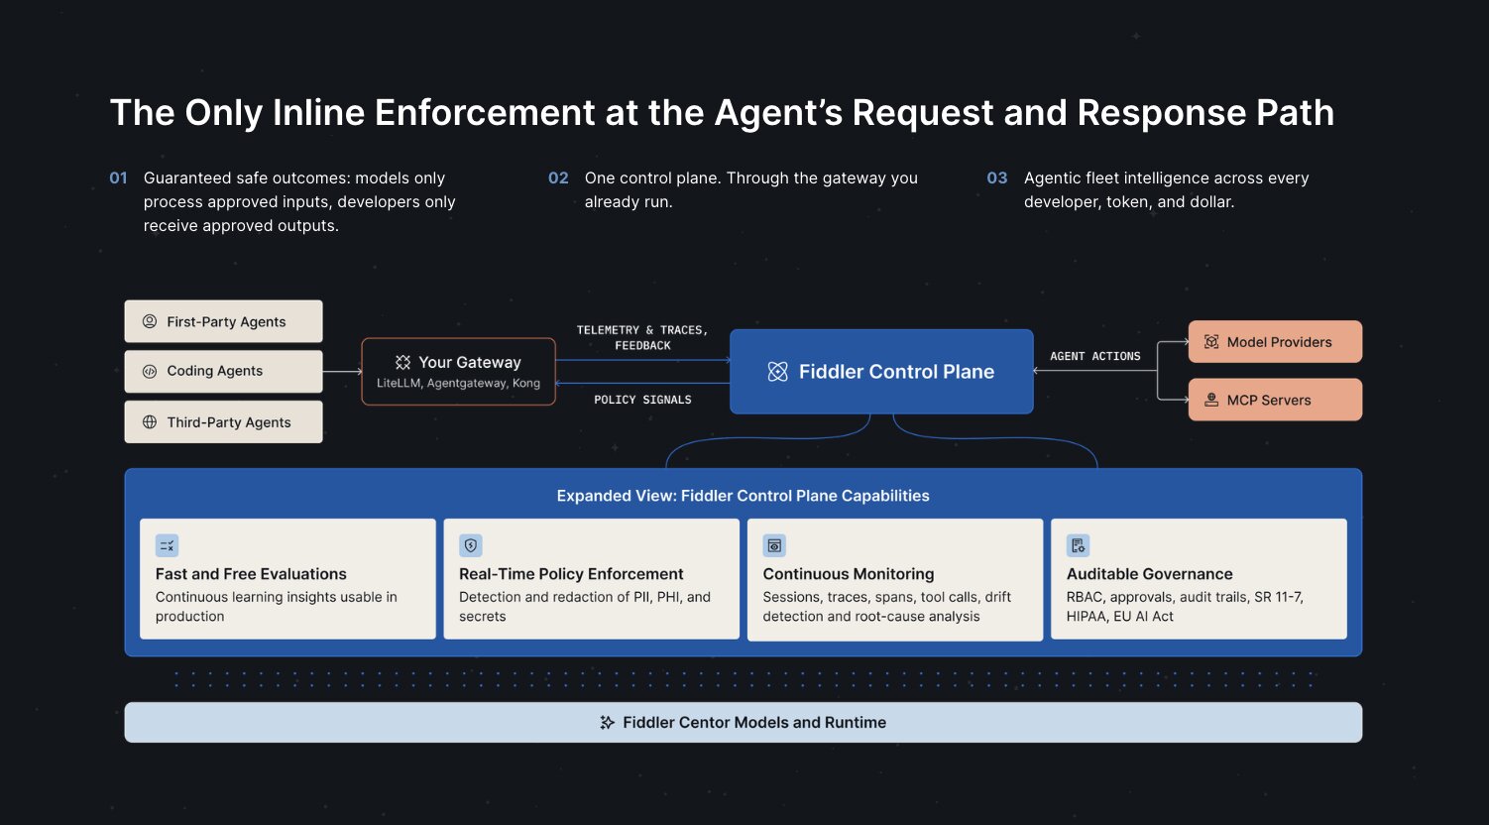
Task: Open the Your Gateway box
Action: (x=459, y=372)
